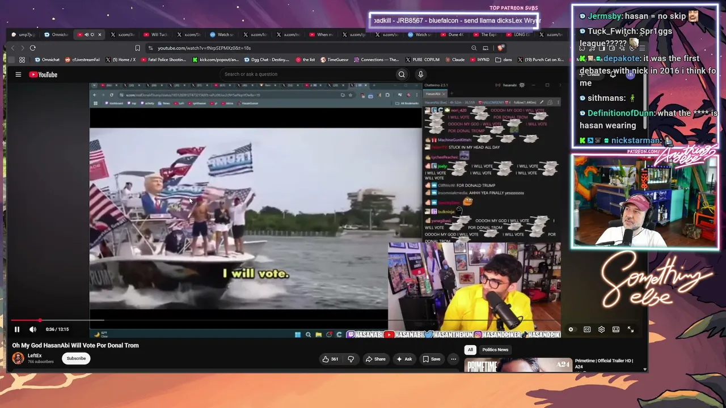Select the All filter chip
726x408 pixels.
coord(470,350)
